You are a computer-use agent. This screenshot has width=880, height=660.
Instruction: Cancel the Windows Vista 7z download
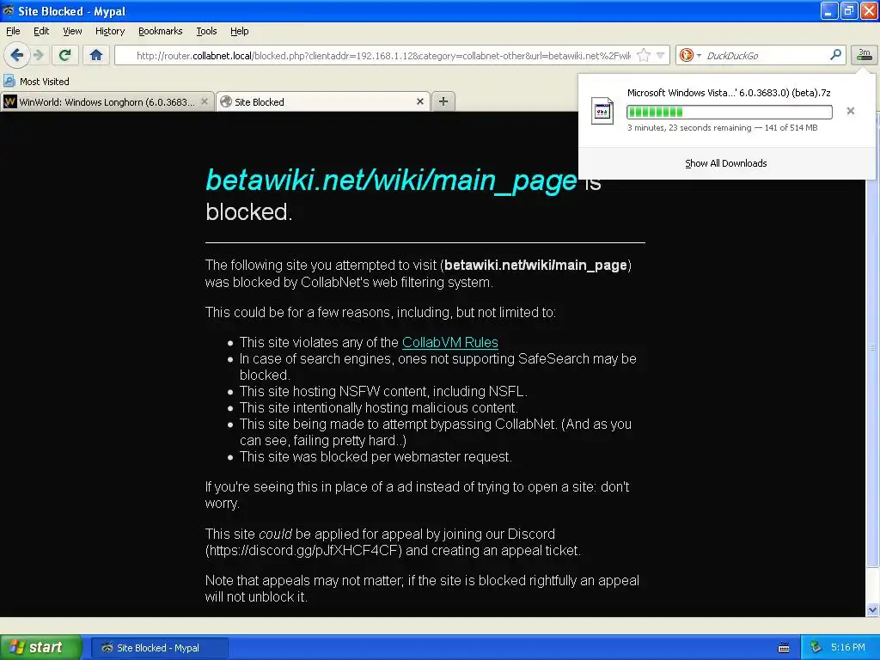[850, 111]
